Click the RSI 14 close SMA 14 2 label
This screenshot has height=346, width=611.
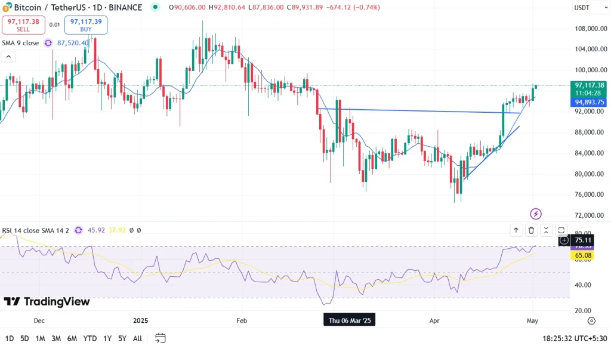coord(35,230)
